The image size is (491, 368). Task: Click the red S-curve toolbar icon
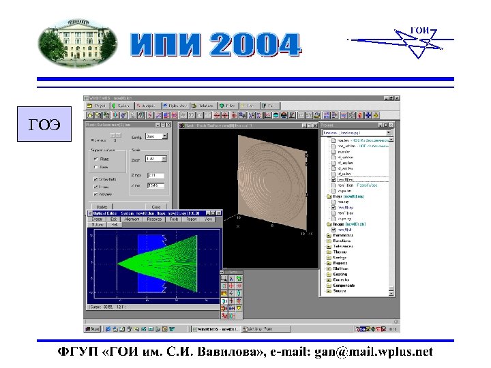click(x=150, y=115)
